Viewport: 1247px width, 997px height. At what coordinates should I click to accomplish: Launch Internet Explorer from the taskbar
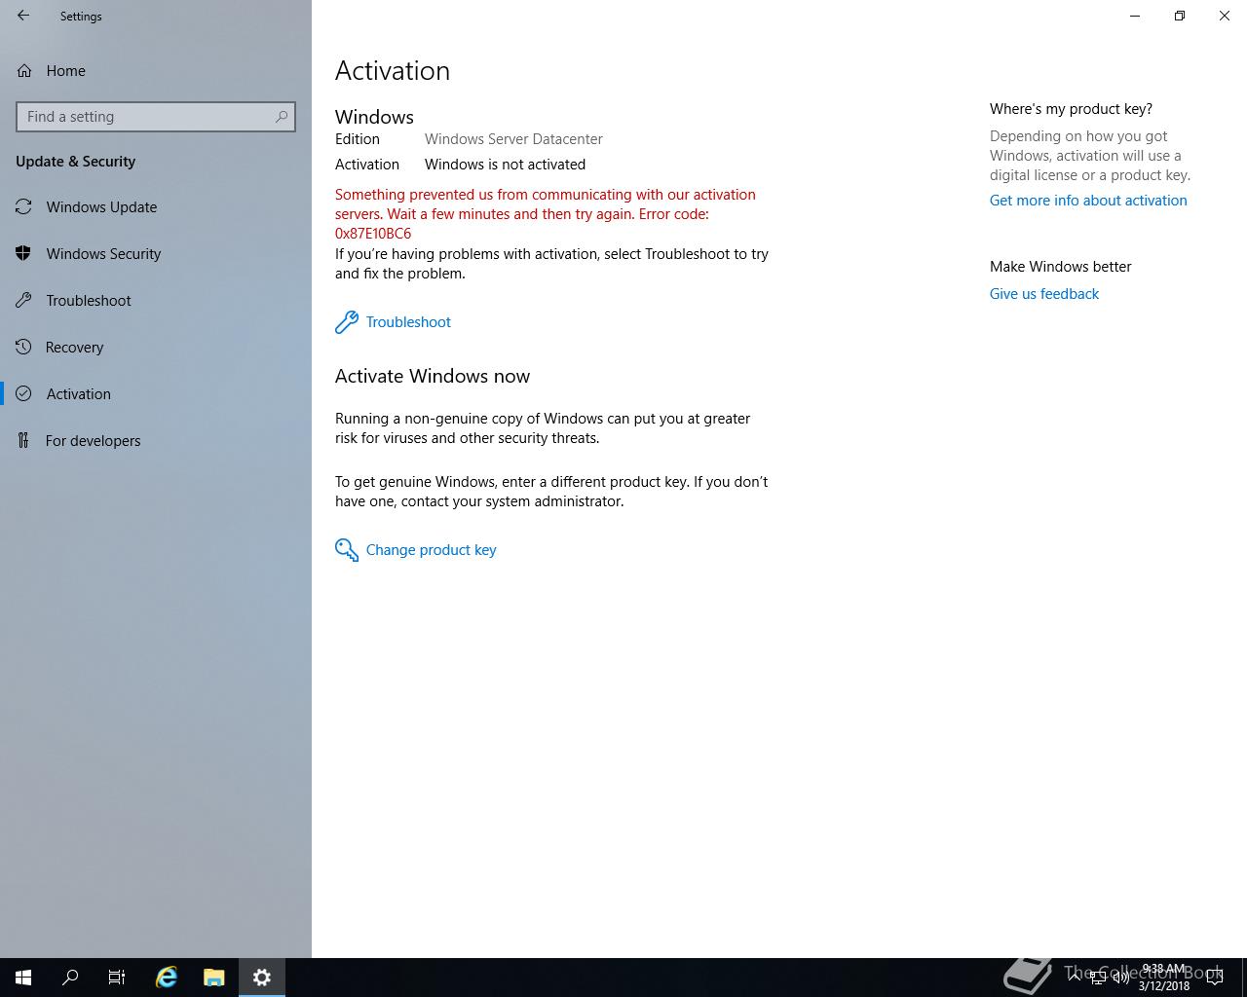pyautogui.click(x=167, y=978)
